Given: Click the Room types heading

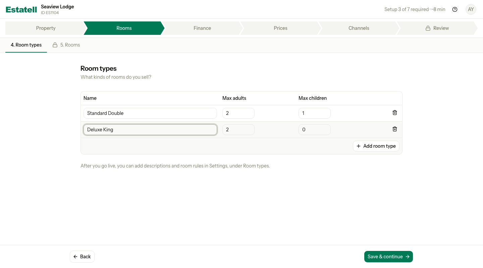Looking at the screenshot, I should tap(99, 68).
